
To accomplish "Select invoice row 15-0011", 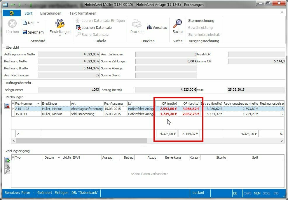I will [x=148, y=114].
